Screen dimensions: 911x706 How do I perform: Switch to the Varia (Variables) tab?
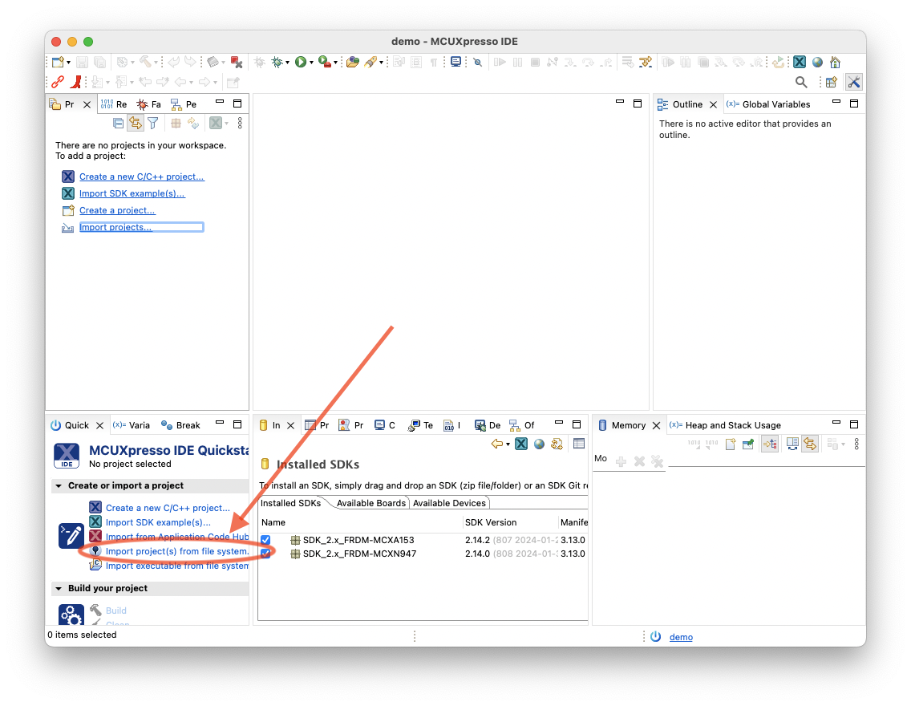[132, 425]
